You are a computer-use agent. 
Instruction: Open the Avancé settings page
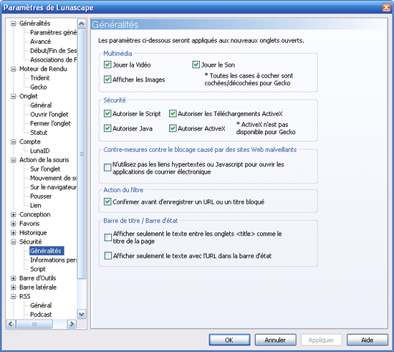(x=40, y=42)
